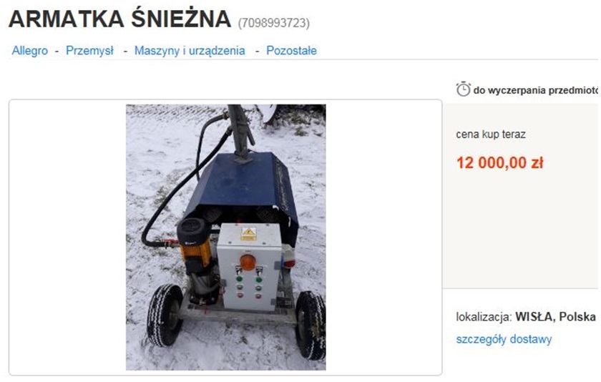The image size is (601, 382).
Task: Click the orange warning lamp in photo
Action: coord(248,263)
